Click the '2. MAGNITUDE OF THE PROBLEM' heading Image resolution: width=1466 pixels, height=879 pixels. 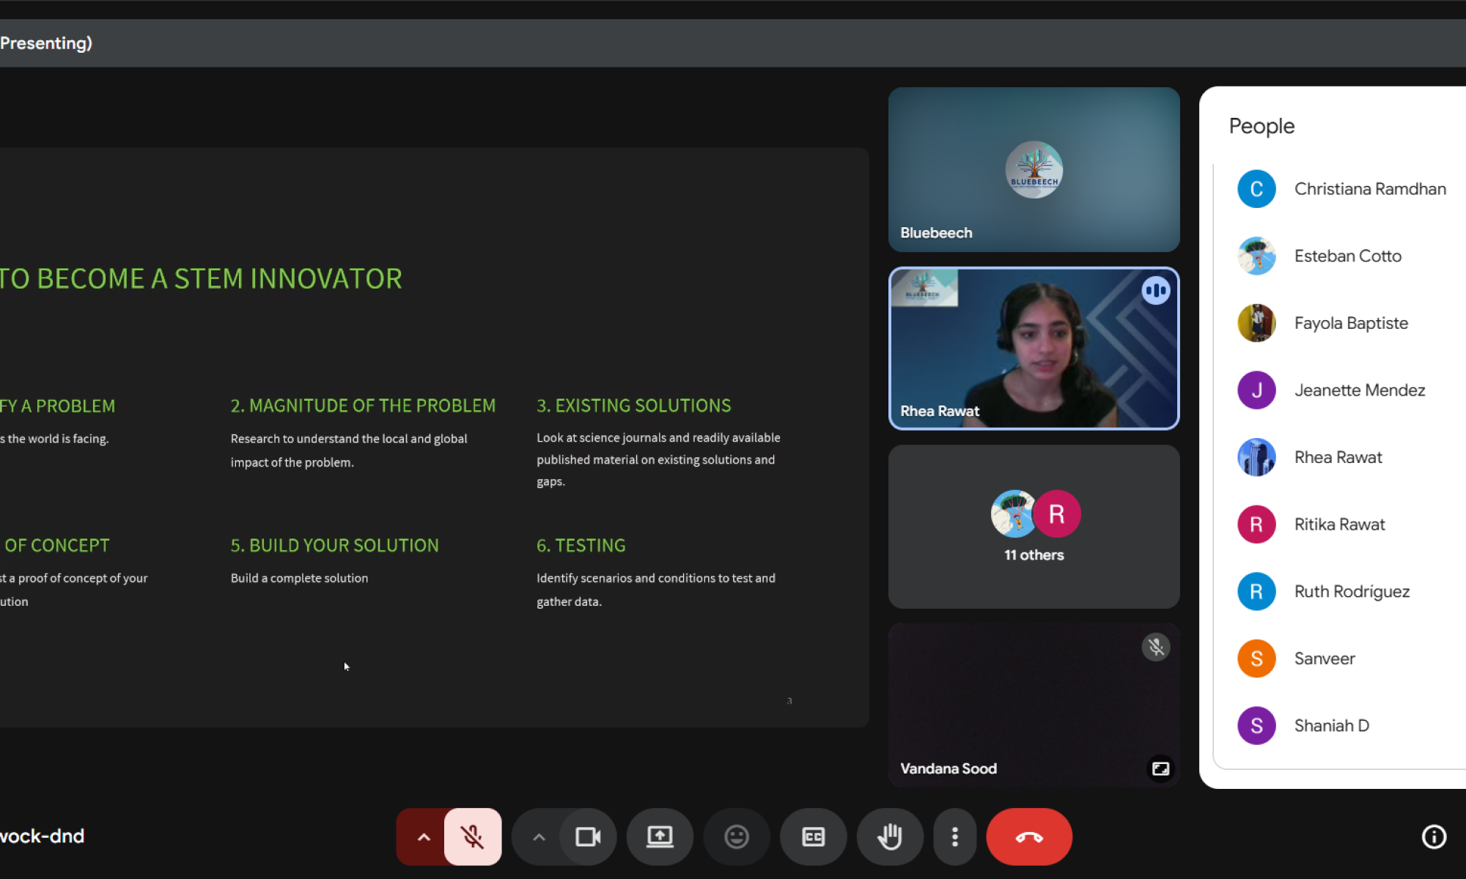coord(363,406)
